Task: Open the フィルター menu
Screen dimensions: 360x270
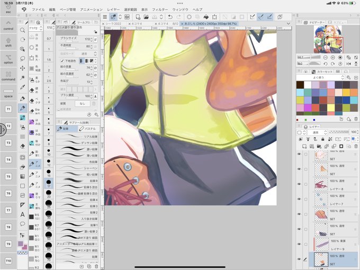Action: tap(160, 10)
